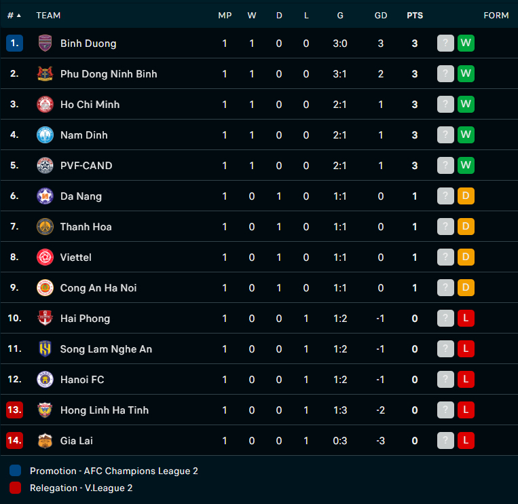The width and height of the screenshot is (518, 504).
Task: Click Thanh Hoa's orange D form badge
Action: 466,226
